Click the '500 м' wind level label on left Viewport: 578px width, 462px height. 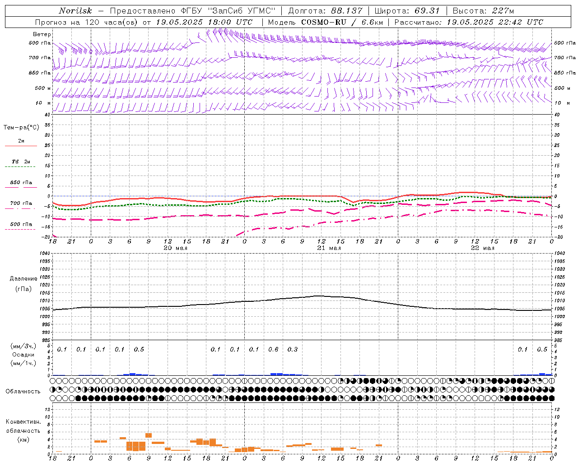[x=43, y=88]
